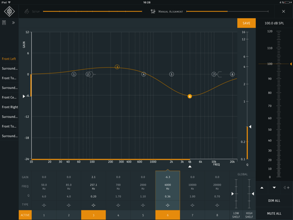Open the Setup wrench icon
293x220 pixels.
27,11
